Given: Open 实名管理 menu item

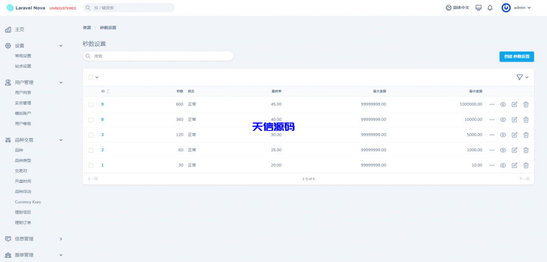Looking at the screenshot, I should [23, 103].
